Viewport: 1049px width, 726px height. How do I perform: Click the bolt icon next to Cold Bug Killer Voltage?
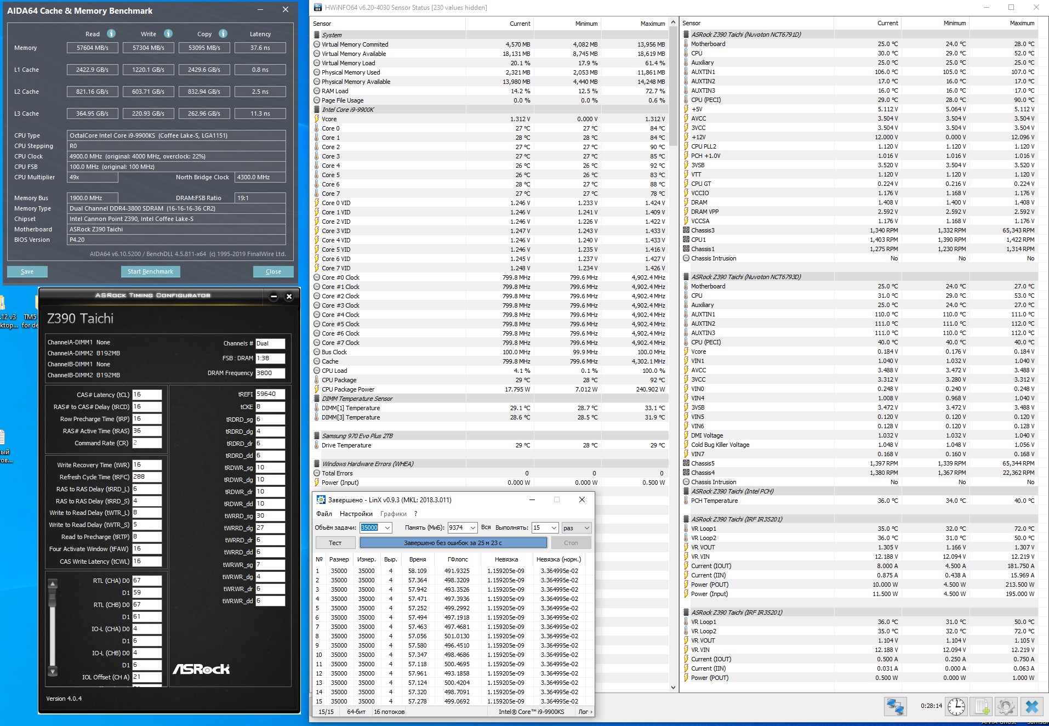coord(686,445)
